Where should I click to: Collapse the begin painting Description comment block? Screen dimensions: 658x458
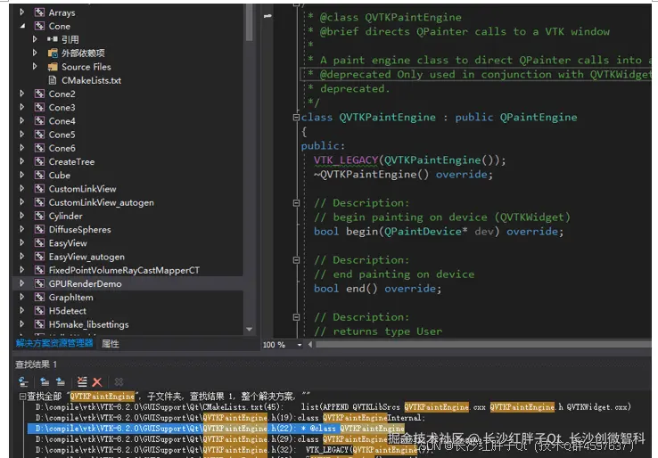296,203
